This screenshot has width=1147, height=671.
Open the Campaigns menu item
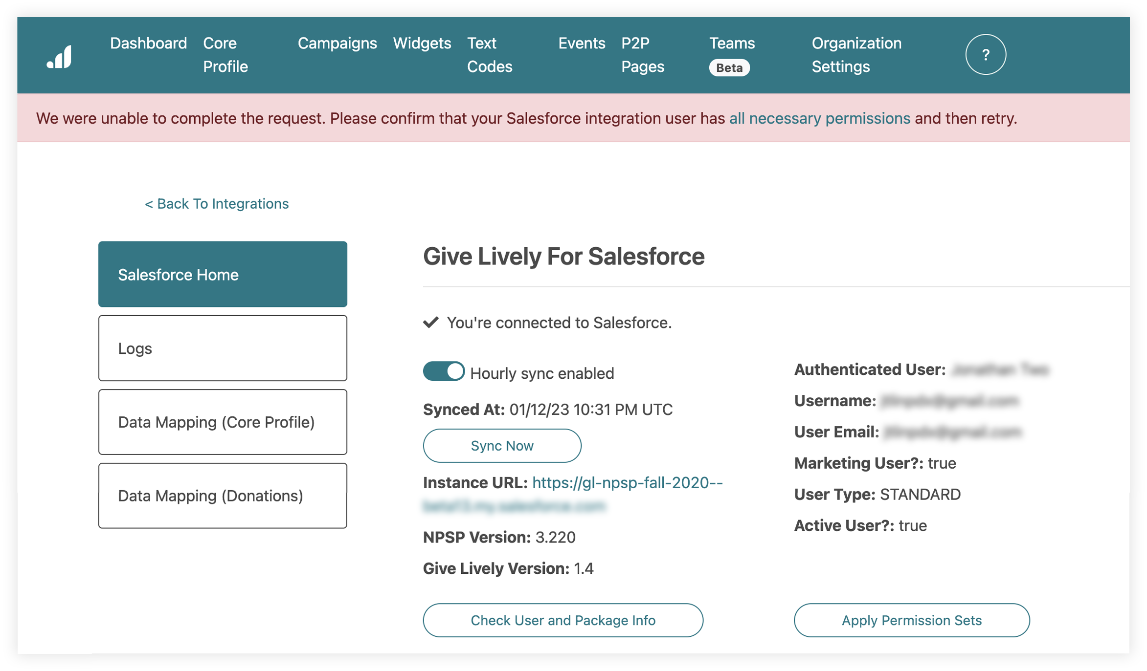pyautogui.click(x=337, y=43)
